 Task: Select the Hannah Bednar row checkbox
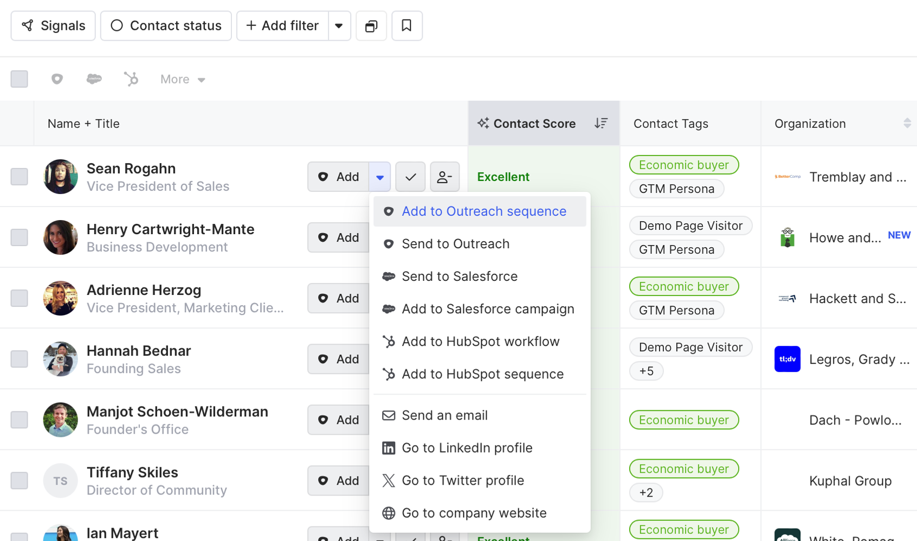coord(20,359)
